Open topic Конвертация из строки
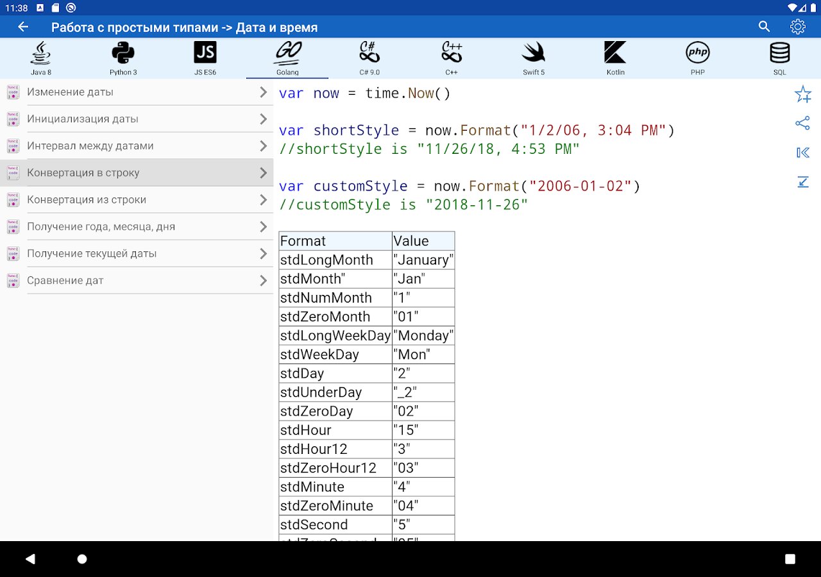The width and height of the screenshot is (821, 577). (x=137, y=200)
